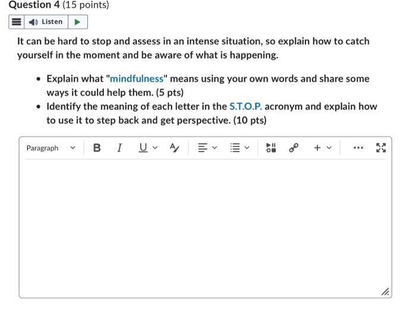Expand more text style options beside underline

pyautogui.click(x=155, y=148)
